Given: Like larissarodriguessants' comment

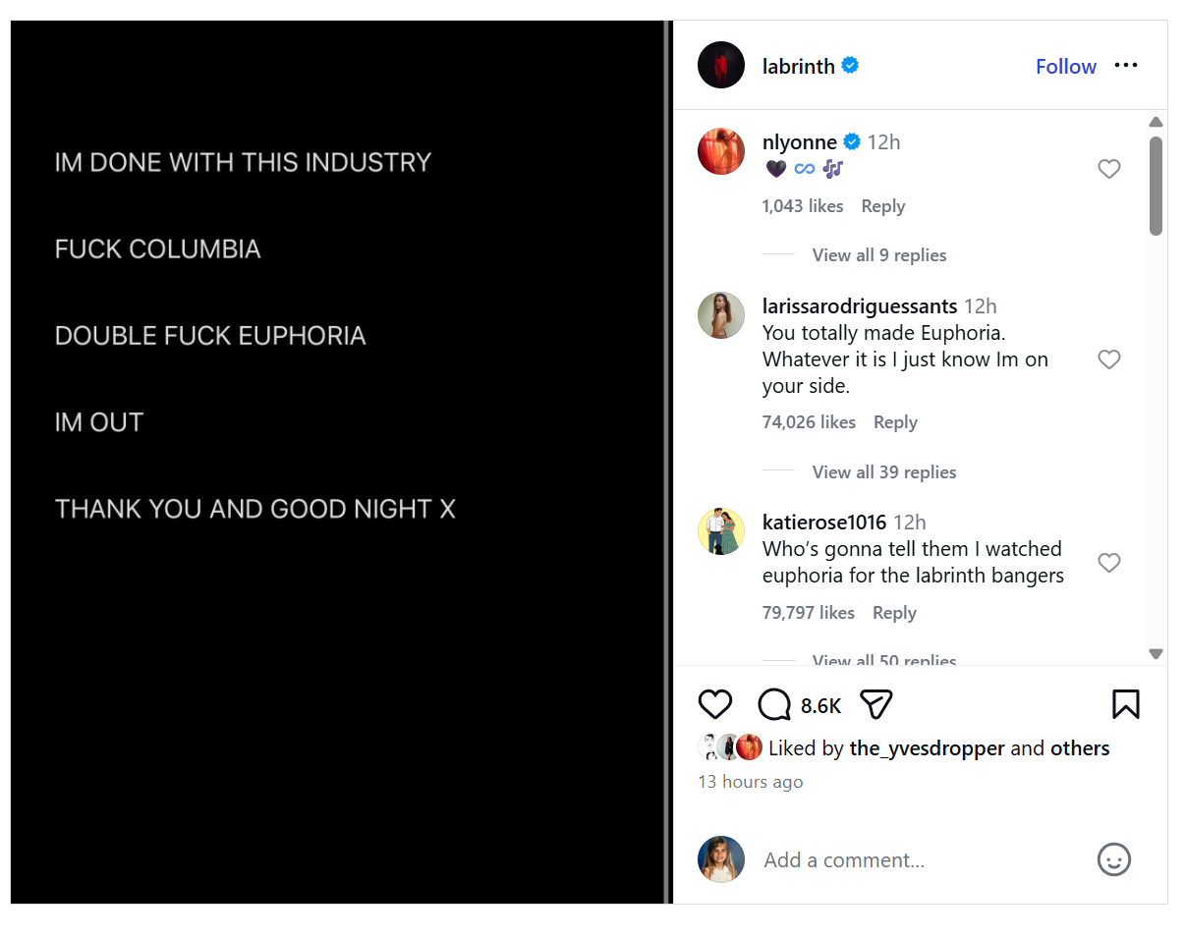Looking at the screenshot, I should click(x=1108, y=359).
